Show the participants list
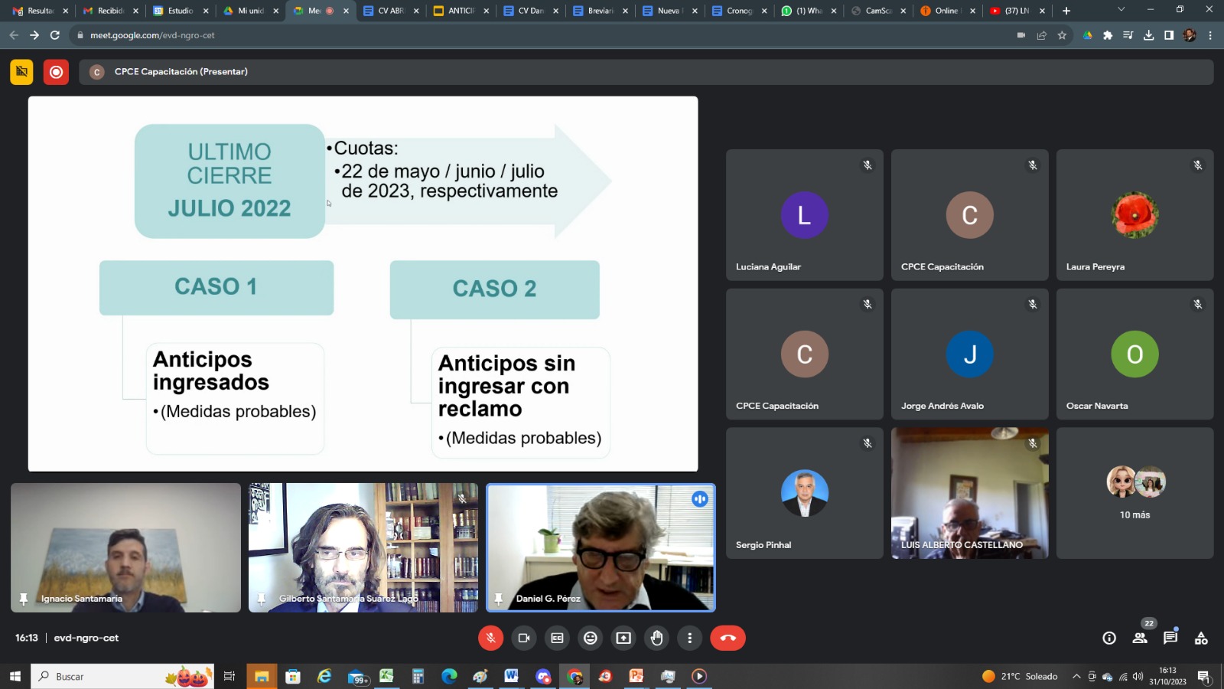The image size is (1224, 689). point(1140,638)
